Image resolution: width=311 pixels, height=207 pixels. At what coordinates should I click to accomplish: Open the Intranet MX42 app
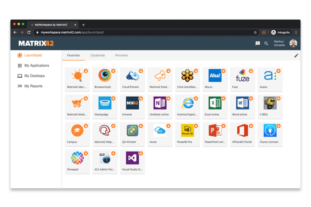(x=132, y=107)
